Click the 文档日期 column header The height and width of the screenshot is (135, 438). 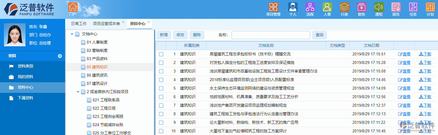pyautogui.click(x=371, y=46)
